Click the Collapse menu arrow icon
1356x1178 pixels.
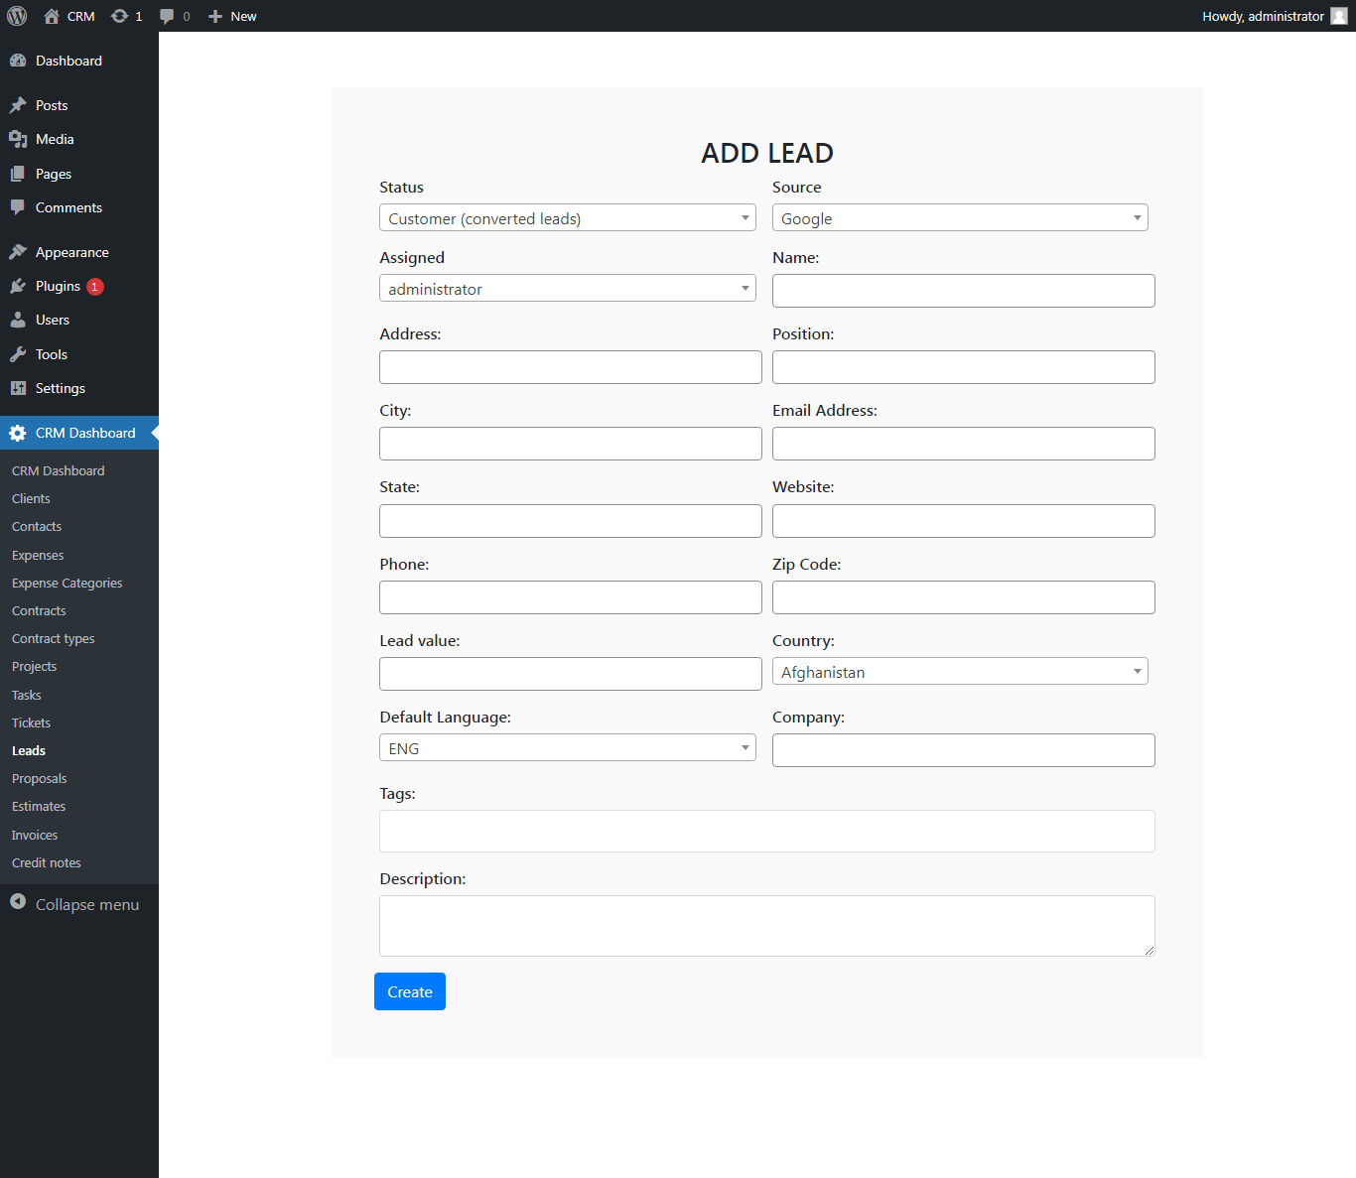[18, 902]
